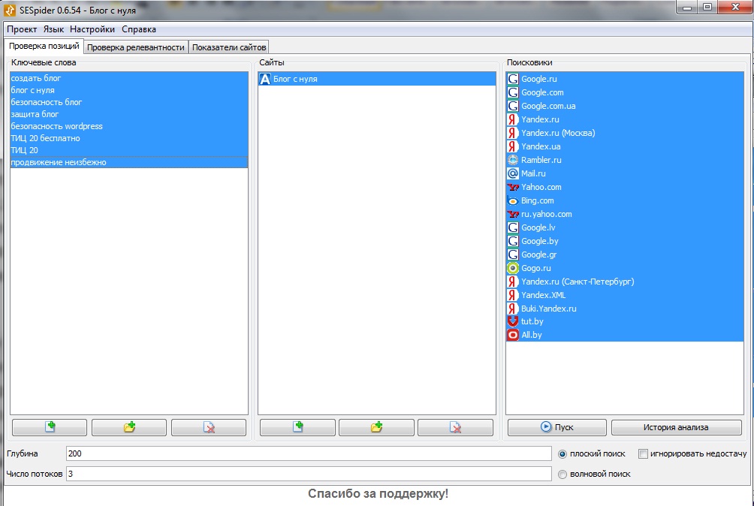Select the волновой поиск radio button

coord(562,474)
